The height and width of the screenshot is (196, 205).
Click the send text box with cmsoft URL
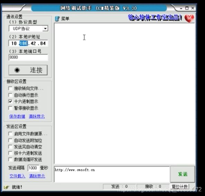pos(112,174)
